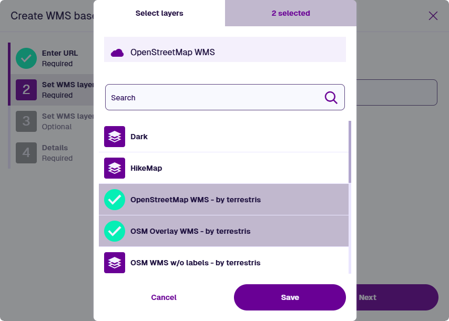Viewport: 449px width, 321px height.
Task: Click the OpenStreetMap WMS cloud icon
Action: click(x=117, y=53)
